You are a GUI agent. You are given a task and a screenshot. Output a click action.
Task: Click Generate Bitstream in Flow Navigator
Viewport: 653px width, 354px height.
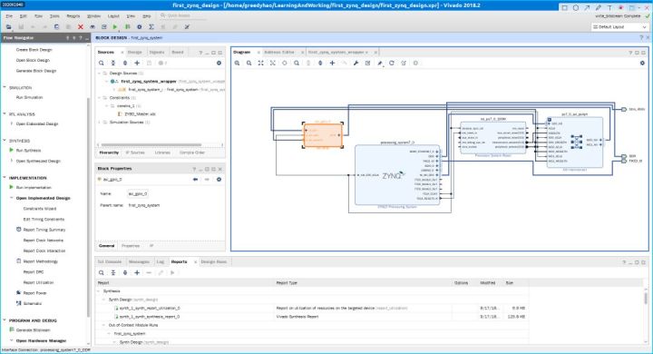pos(33,329)
